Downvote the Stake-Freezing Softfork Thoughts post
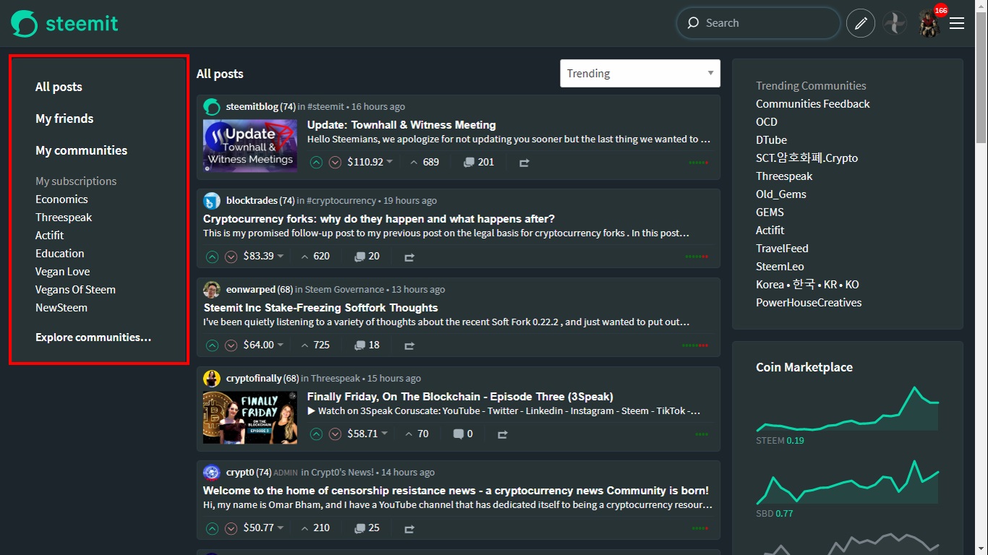The image size is (988, 555). 231,345
